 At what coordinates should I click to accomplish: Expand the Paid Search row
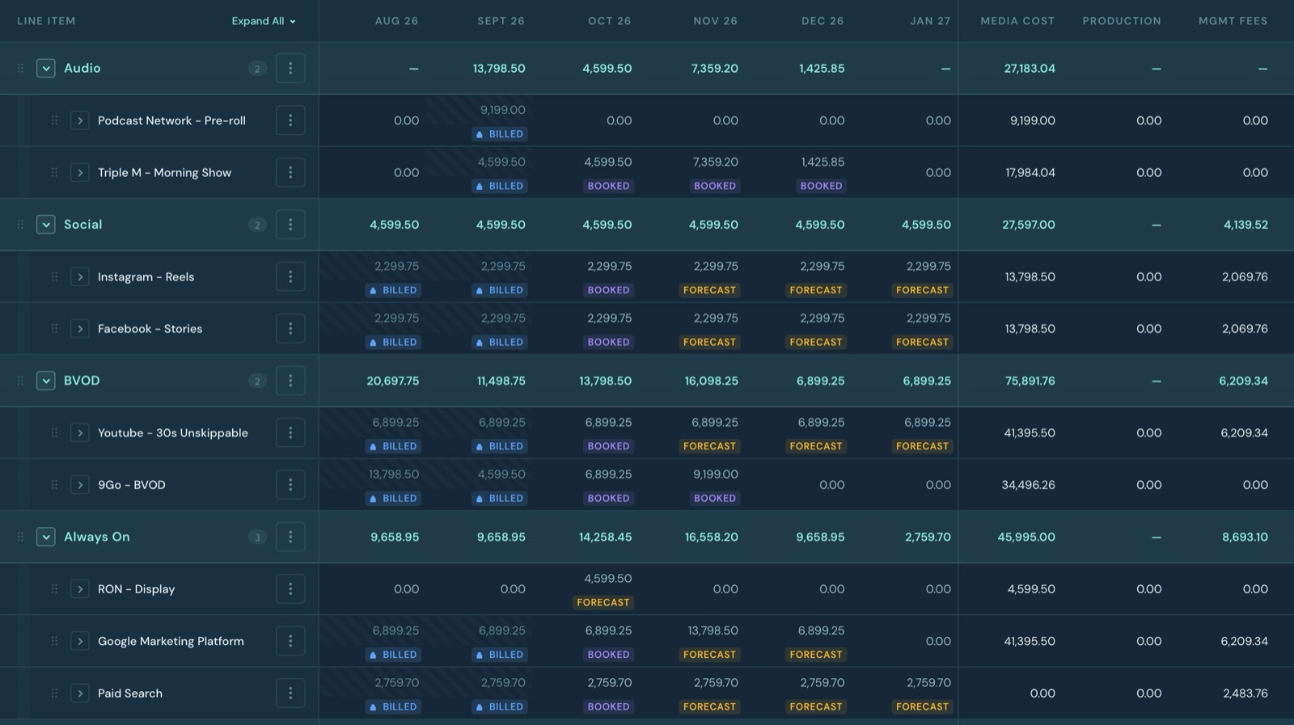point(79,693)
